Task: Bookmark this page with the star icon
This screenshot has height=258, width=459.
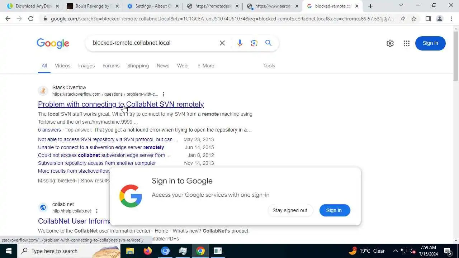Action: click(x=414, y=19)
